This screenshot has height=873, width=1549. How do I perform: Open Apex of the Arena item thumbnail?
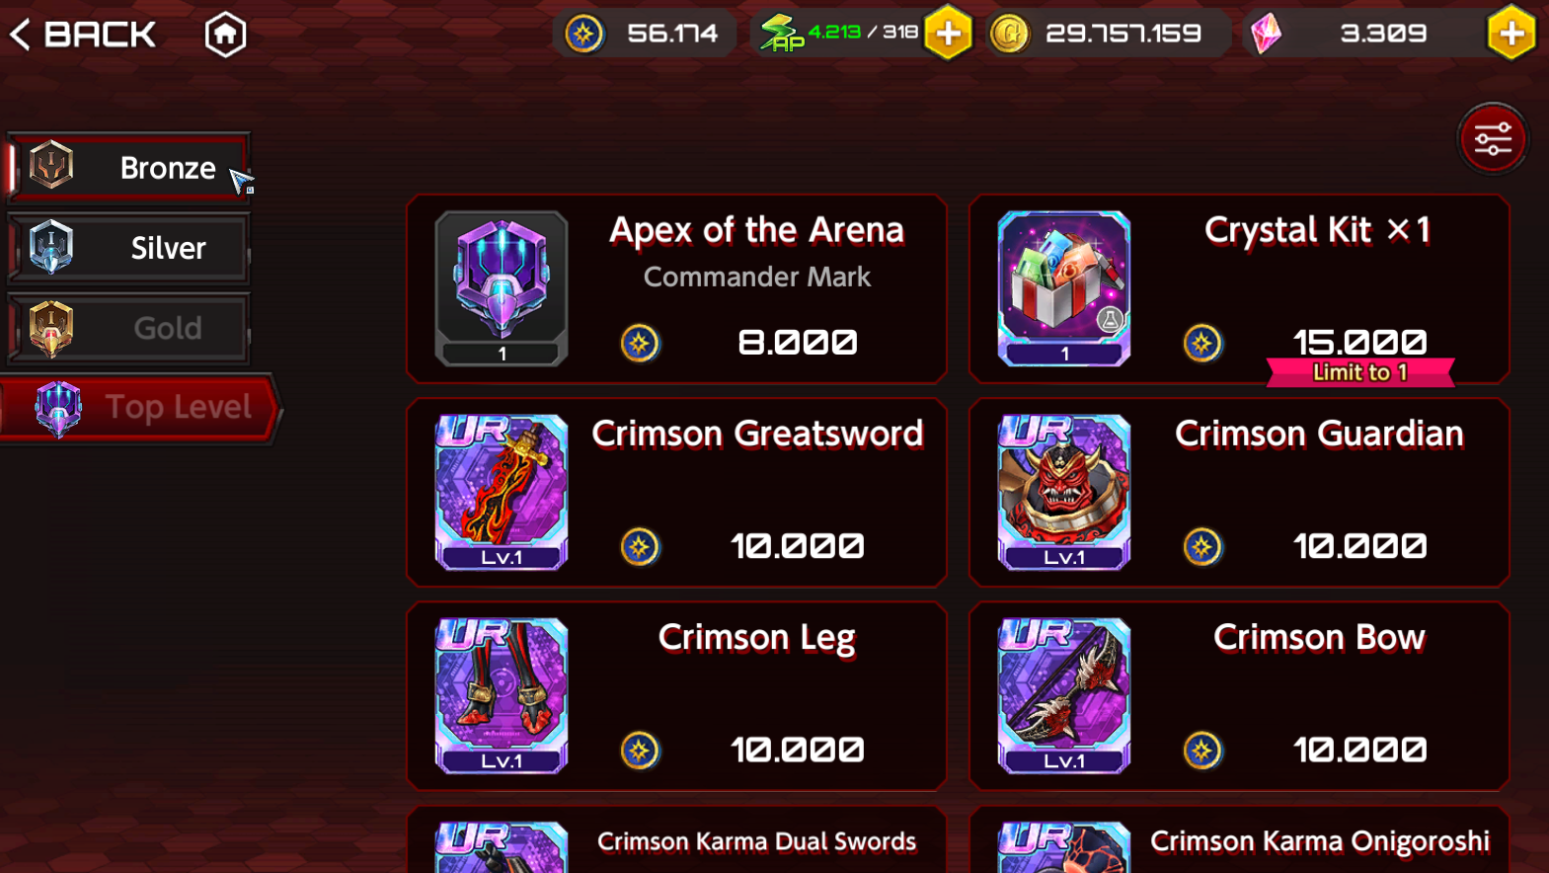point(502,288)
